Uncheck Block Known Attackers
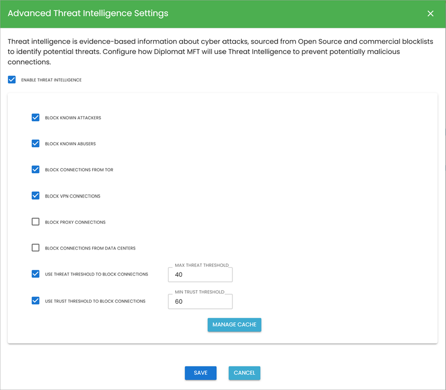Image resolution: width=446 pixels, height=390 pixels. pyautogui.click(x=35, y=118)
